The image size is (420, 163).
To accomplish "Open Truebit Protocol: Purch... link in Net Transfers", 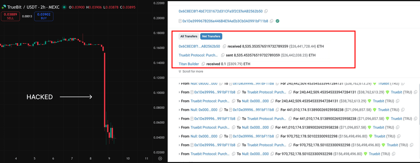I will (x=198, y=55).
